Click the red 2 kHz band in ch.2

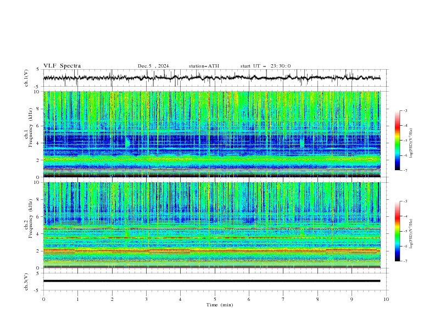(x=211, y=250)
